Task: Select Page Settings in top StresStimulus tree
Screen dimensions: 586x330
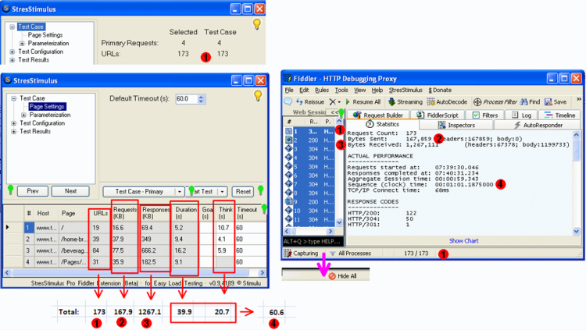Action: [45, 35]
